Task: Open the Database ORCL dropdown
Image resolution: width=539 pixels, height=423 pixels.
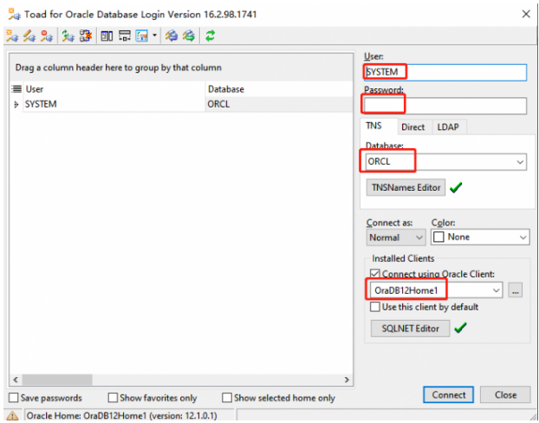Action: (520, 162)
